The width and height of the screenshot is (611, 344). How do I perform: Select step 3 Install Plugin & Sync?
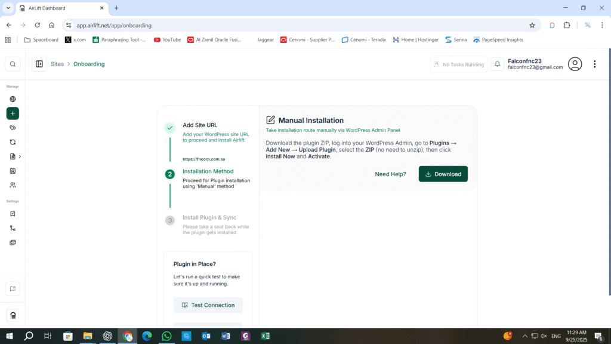(209, 217)
